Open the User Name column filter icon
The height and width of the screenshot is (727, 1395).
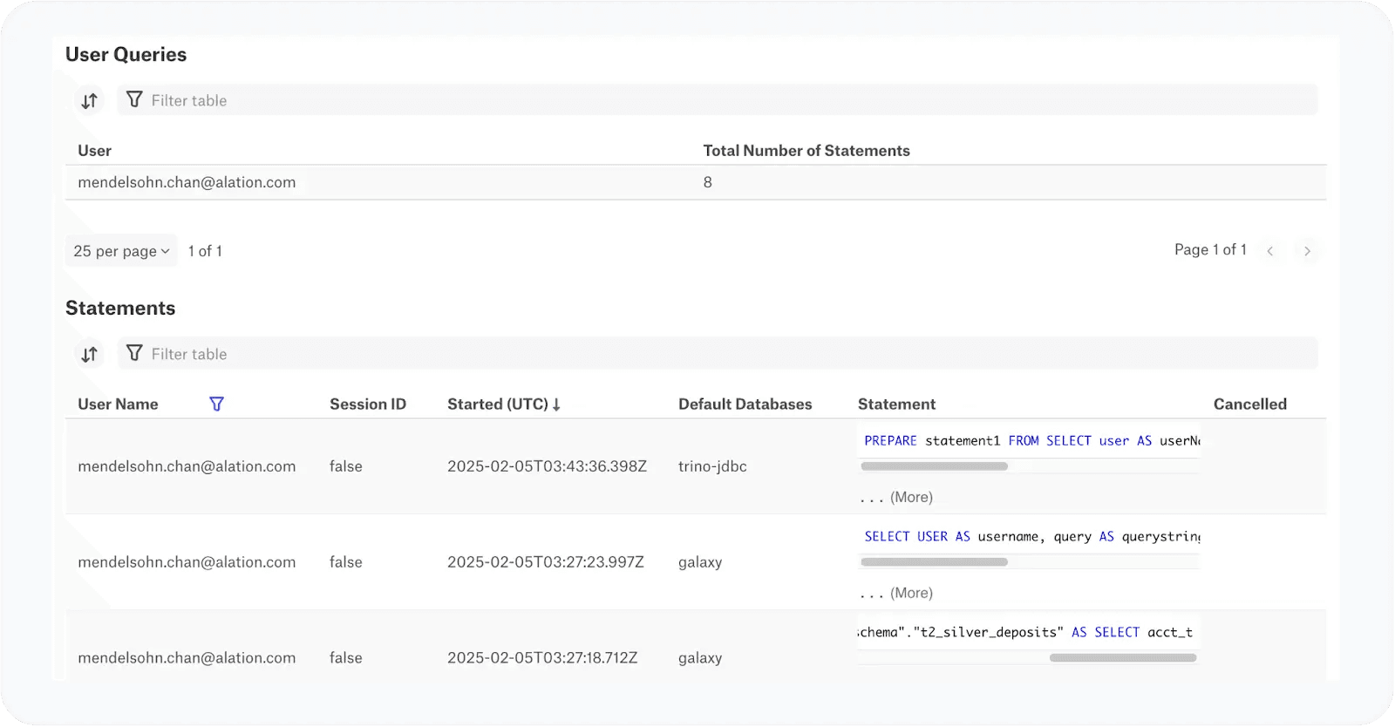pyautogui.click(x=217, y=404)
